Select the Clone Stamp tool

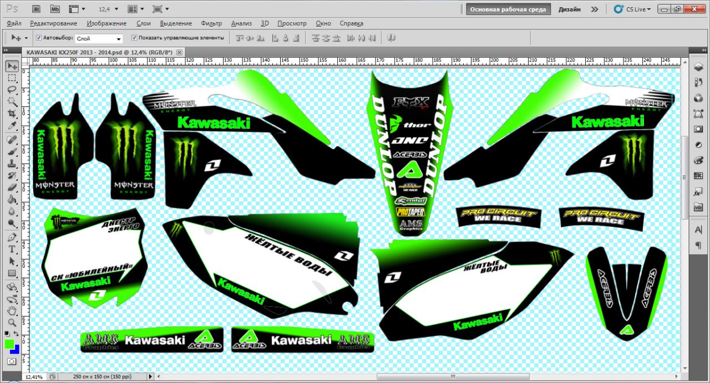(12, 164)
